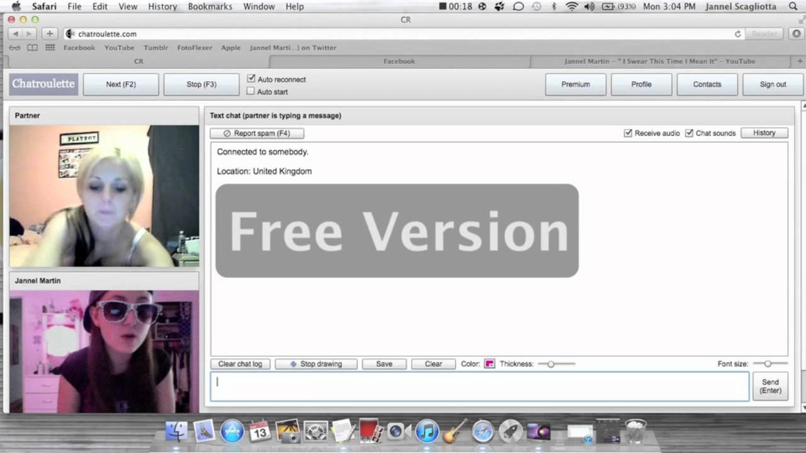Show all bookmarks book icon
806x453 pixels.
pyautogui.click(x=32, y=48)
